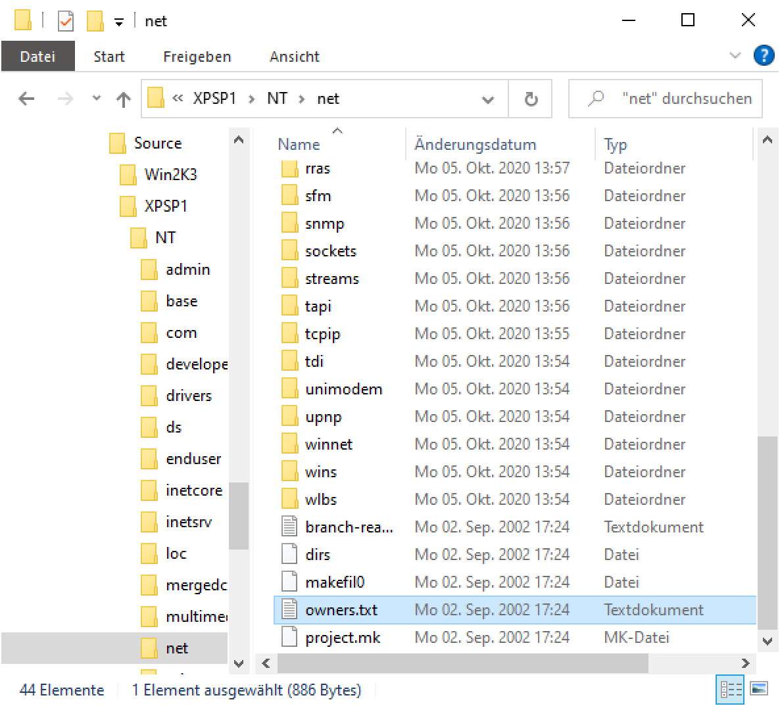Open the recent locations dropdown
Screen dimensions: 780x706
click(x=97, y=98)
